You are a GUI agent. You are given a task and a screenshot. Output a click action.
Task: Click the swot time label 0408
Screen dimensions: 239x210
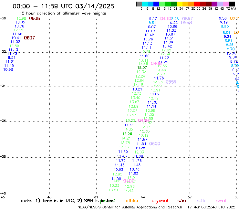point(143,121)
